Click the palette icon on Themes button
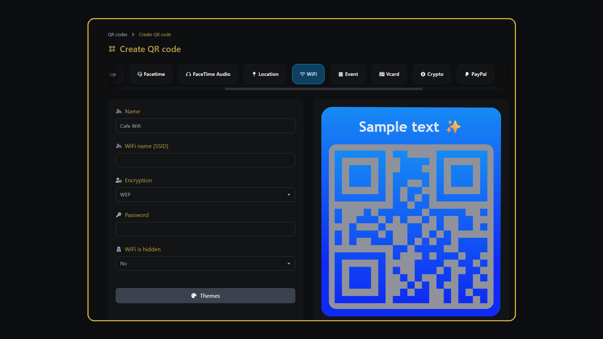Image resolution: width=603 pixels, height=339 pixels. pyautogui.click(x=194, y=296)
